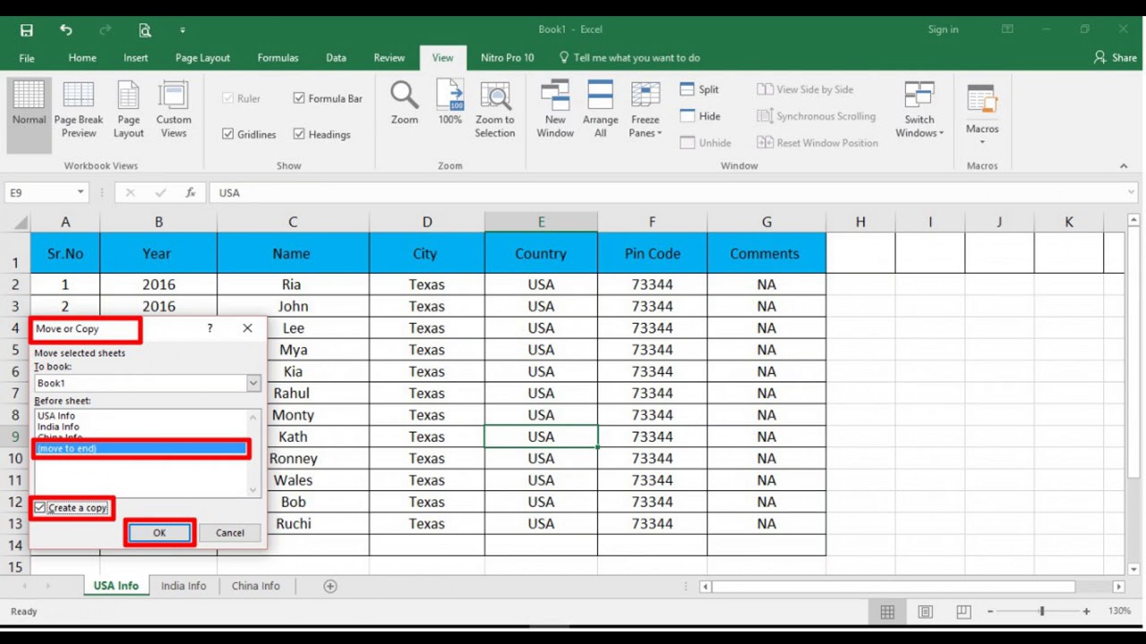Set zoom to 100%
Viewport: 1146px width, 644px height.
click(449, 103)
